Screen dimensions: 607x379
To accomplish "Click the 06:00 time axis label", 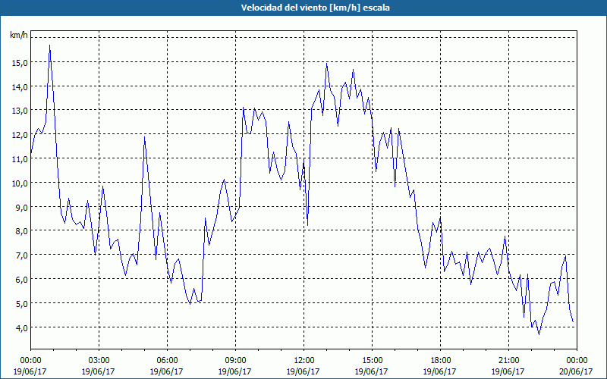I will [168, 361].
